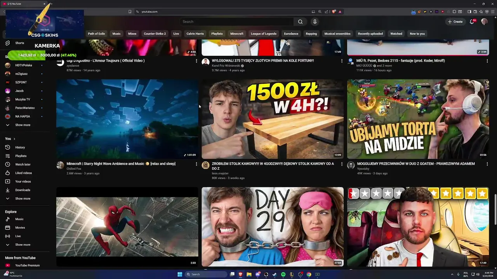
Task: Open NA HAPSA subscription channel
Action: click(23, 116)
